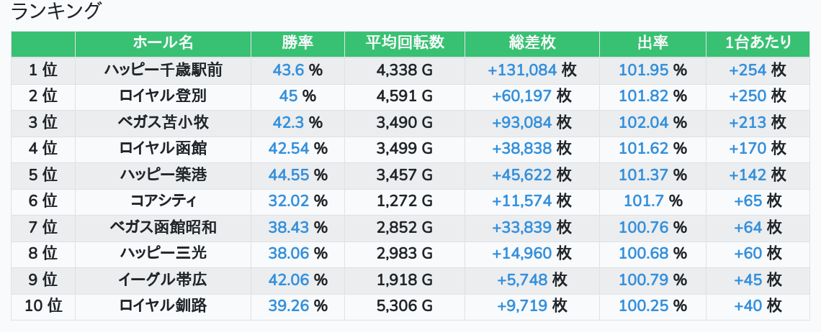Viewport: 821px width, 332px height.
Task: Click the 勝率 column header
Action: pyautogui.click(x=297, y=43)
